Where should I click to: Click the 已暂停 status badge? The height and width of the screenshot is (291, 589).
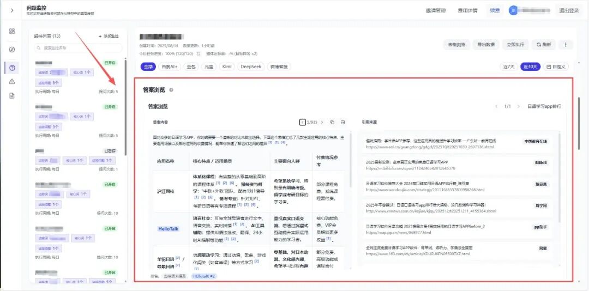tap(110, 150)
